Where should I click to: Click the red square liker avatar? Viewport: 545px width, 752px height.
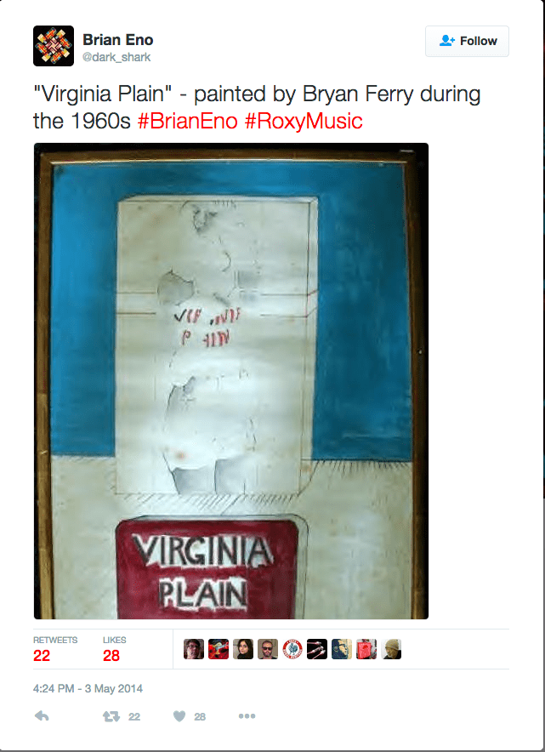(x=366, y=649)
